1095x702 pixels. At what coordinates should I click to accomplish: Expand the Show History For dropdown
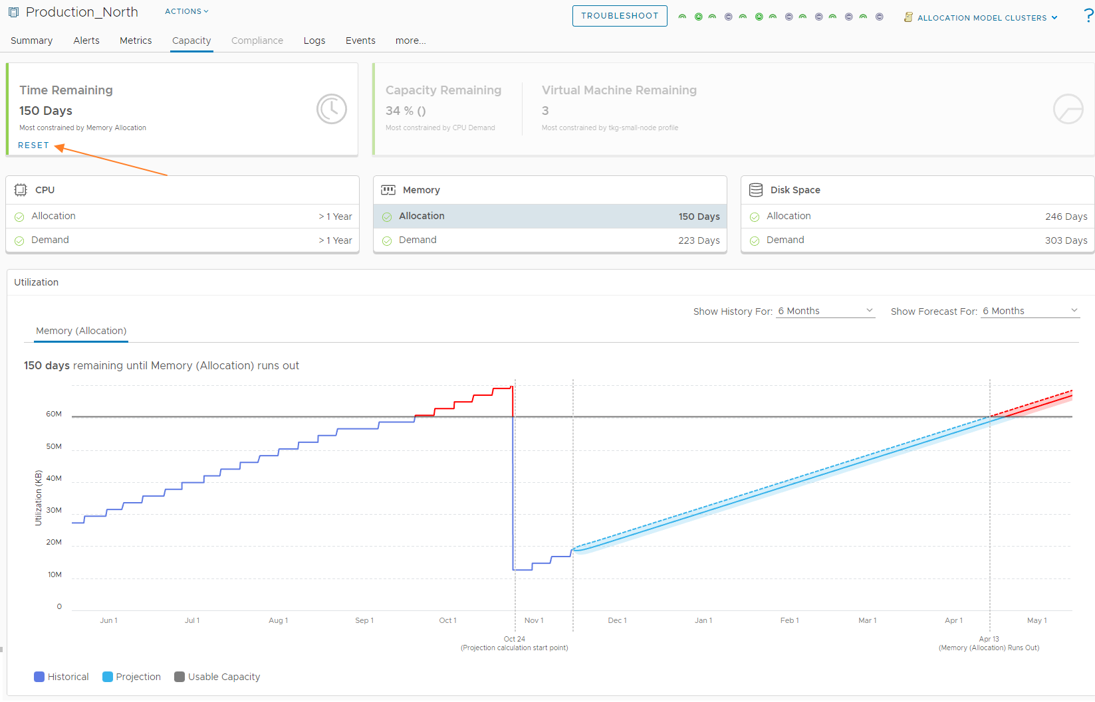click(825, 311)
